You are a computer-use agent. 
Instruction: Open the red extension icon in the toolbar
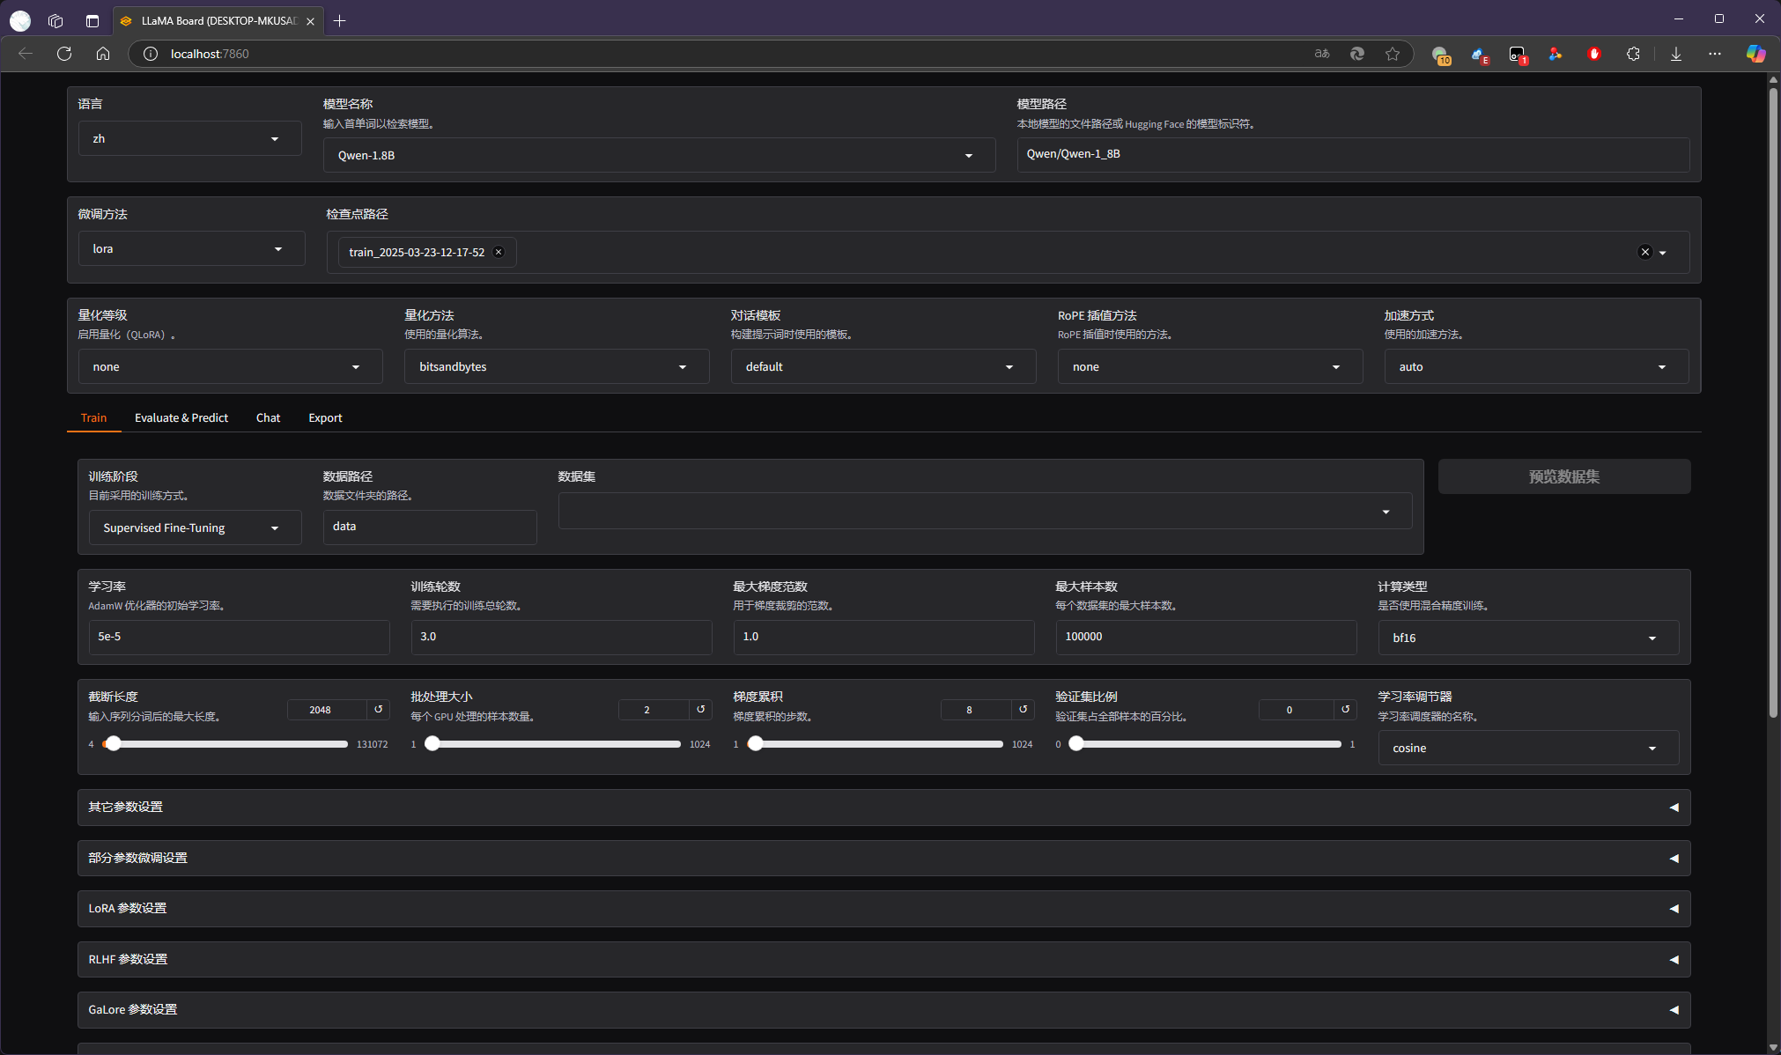1594,54
